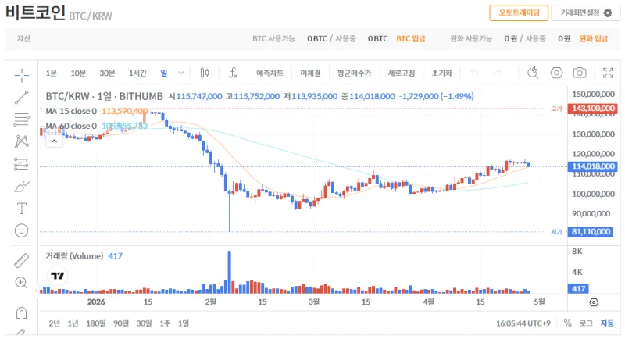Open time axis settings icon
This screenshot has width=625, height=339.
(594, 302)
